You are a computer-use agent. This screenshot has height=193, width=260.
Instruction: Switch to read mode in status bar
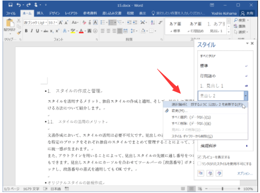(183, 189)
